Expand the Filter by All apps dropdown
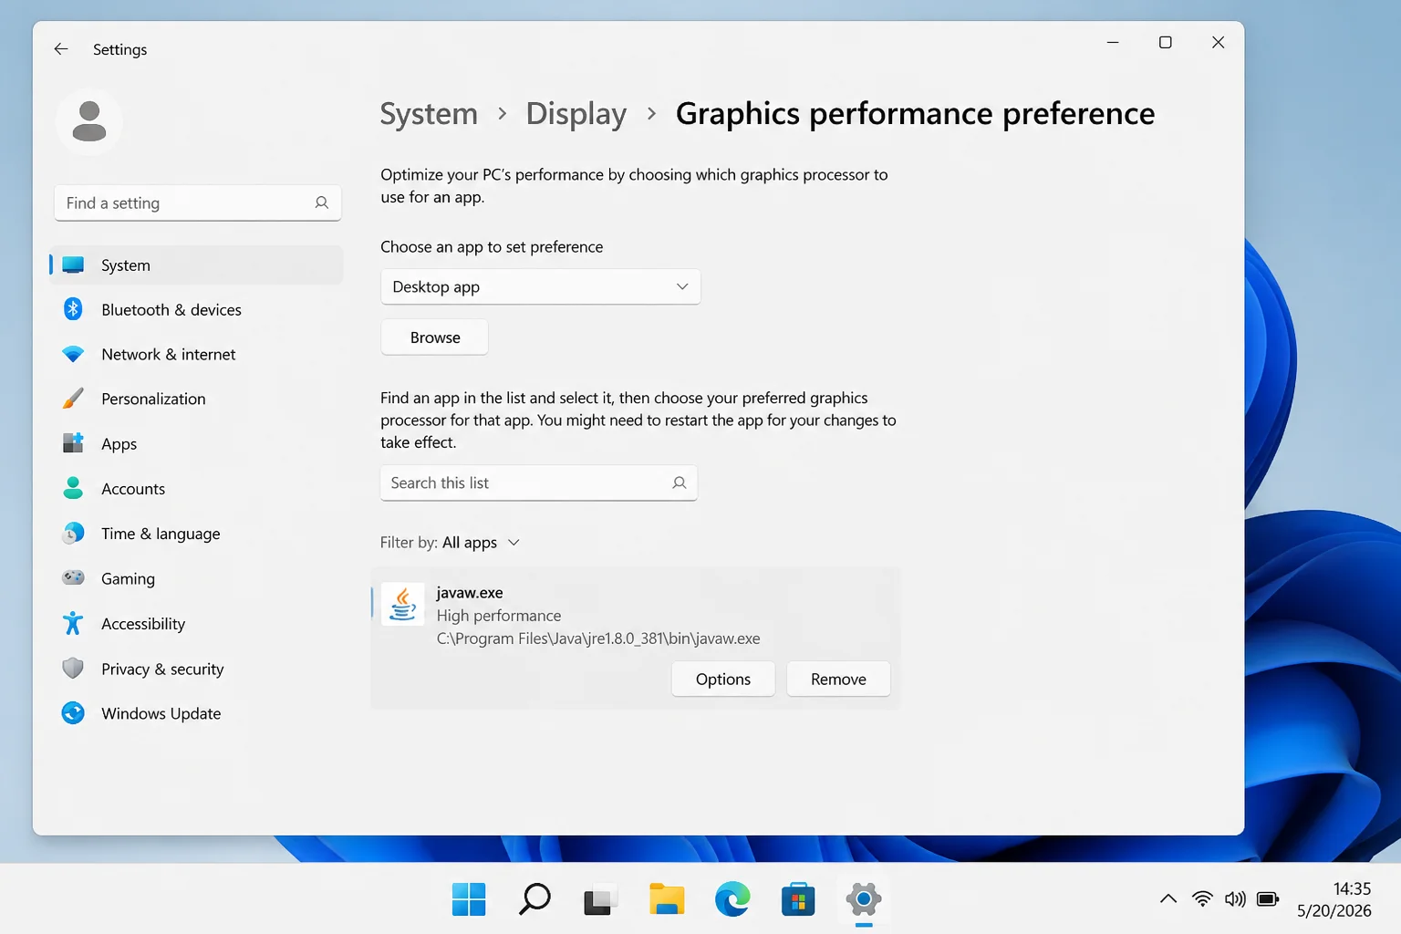Viewport: 1401px width, 934px height. 481,543
